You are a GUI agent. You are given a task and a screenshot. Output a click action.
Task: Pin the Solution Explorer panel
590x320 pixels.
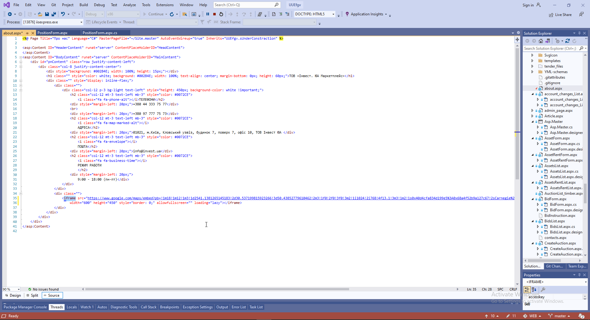point(579,33)
